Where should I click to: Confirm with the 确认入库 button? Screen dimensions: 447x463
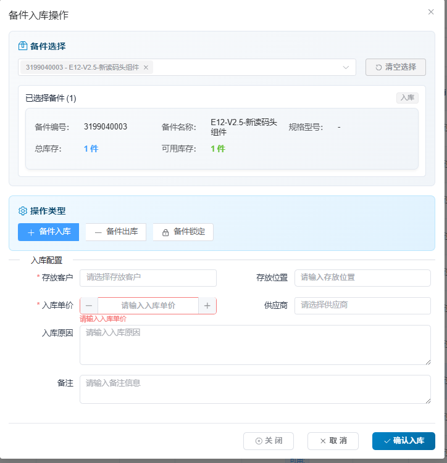[x=404, y=441]
